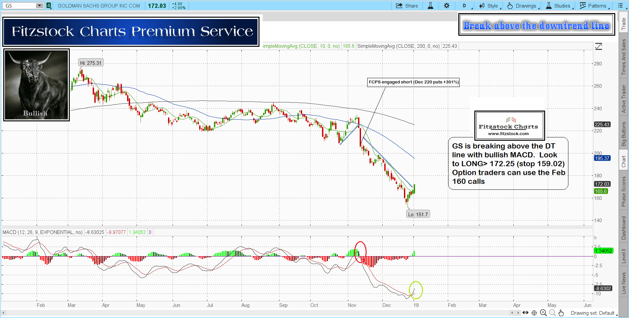Select the crosshair pointer tool icon
The height and width of the screenshot is (318, 629).
(534, 313)
